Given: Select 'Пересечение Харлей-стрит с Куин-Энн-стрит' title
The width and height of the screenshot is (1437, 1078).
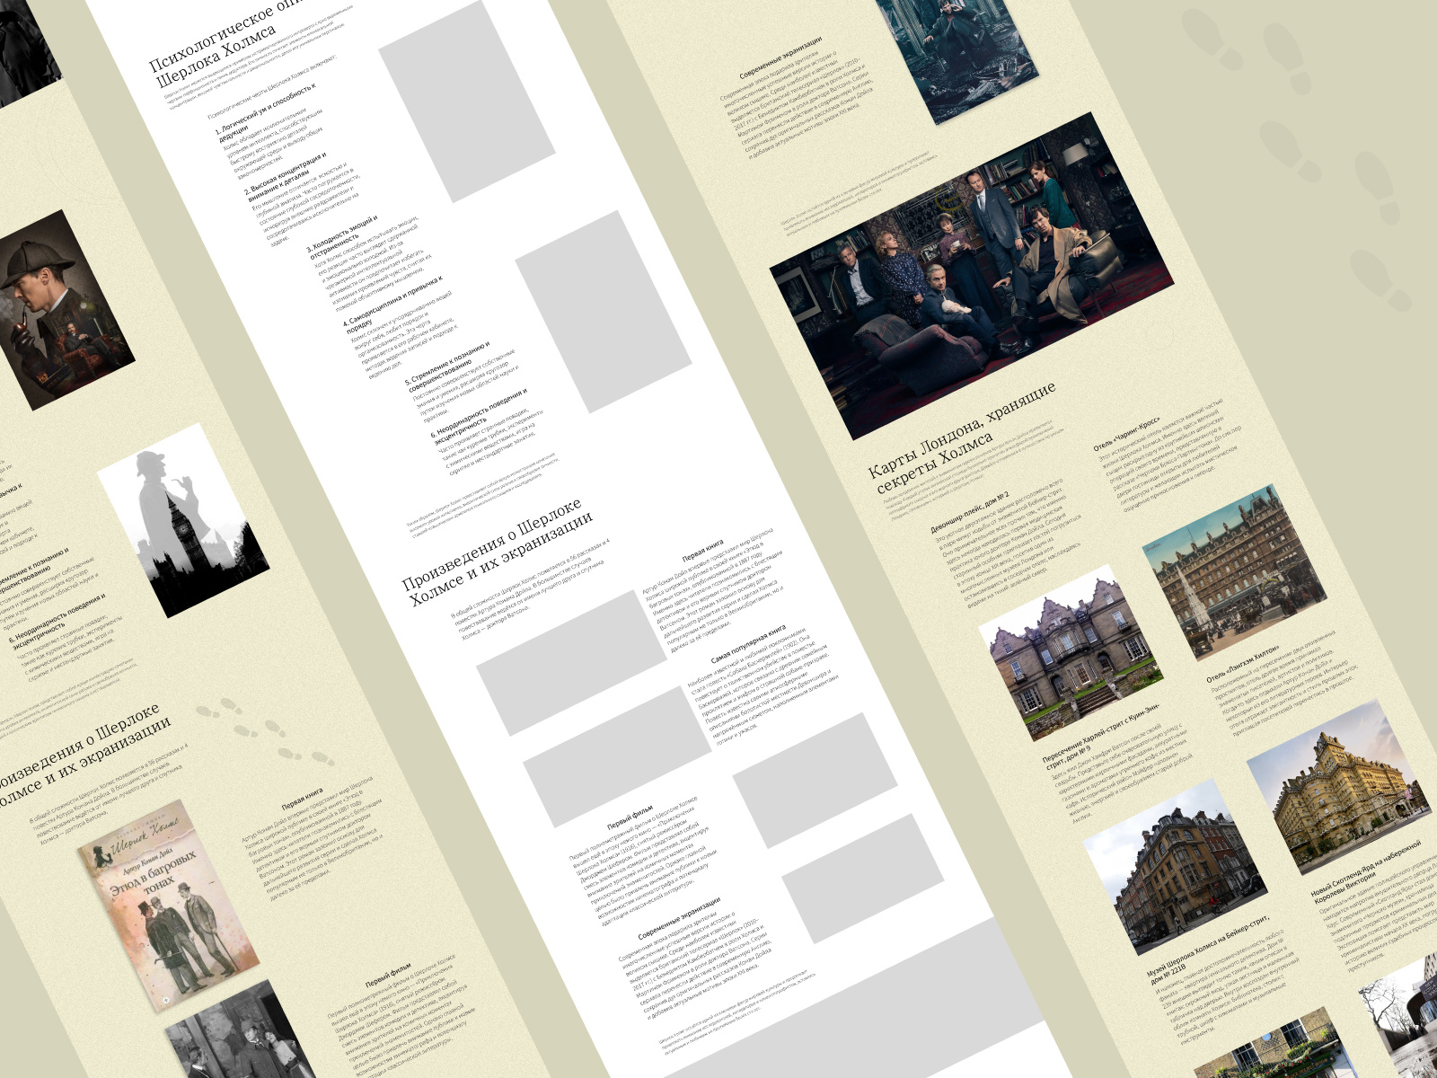Looking at the screenshot, I should pos(1102,735).
